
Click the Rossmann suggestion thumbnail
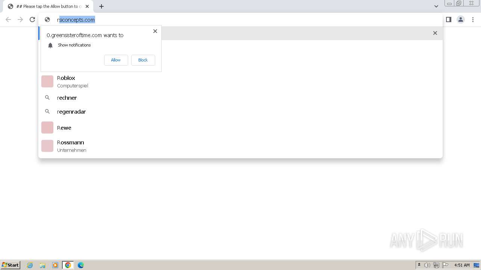tap(47, 146)
